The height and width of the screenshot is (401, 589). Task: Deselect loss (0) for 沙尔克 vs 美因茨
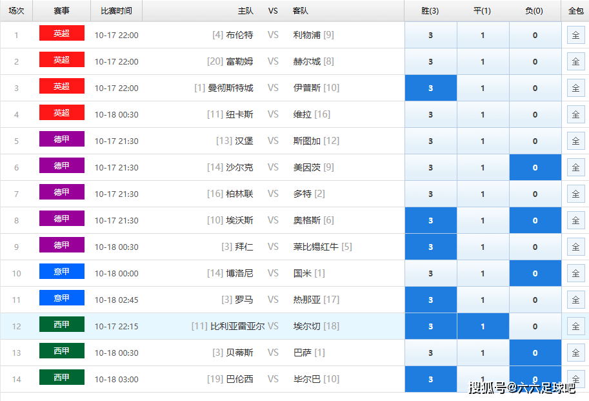coord(535,168)
